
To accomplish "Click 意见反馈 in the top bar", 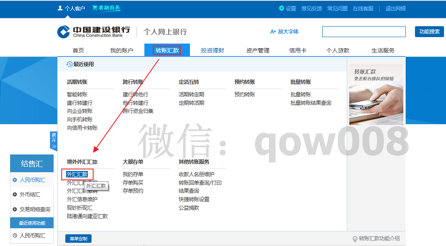I will tap(311, 8).
